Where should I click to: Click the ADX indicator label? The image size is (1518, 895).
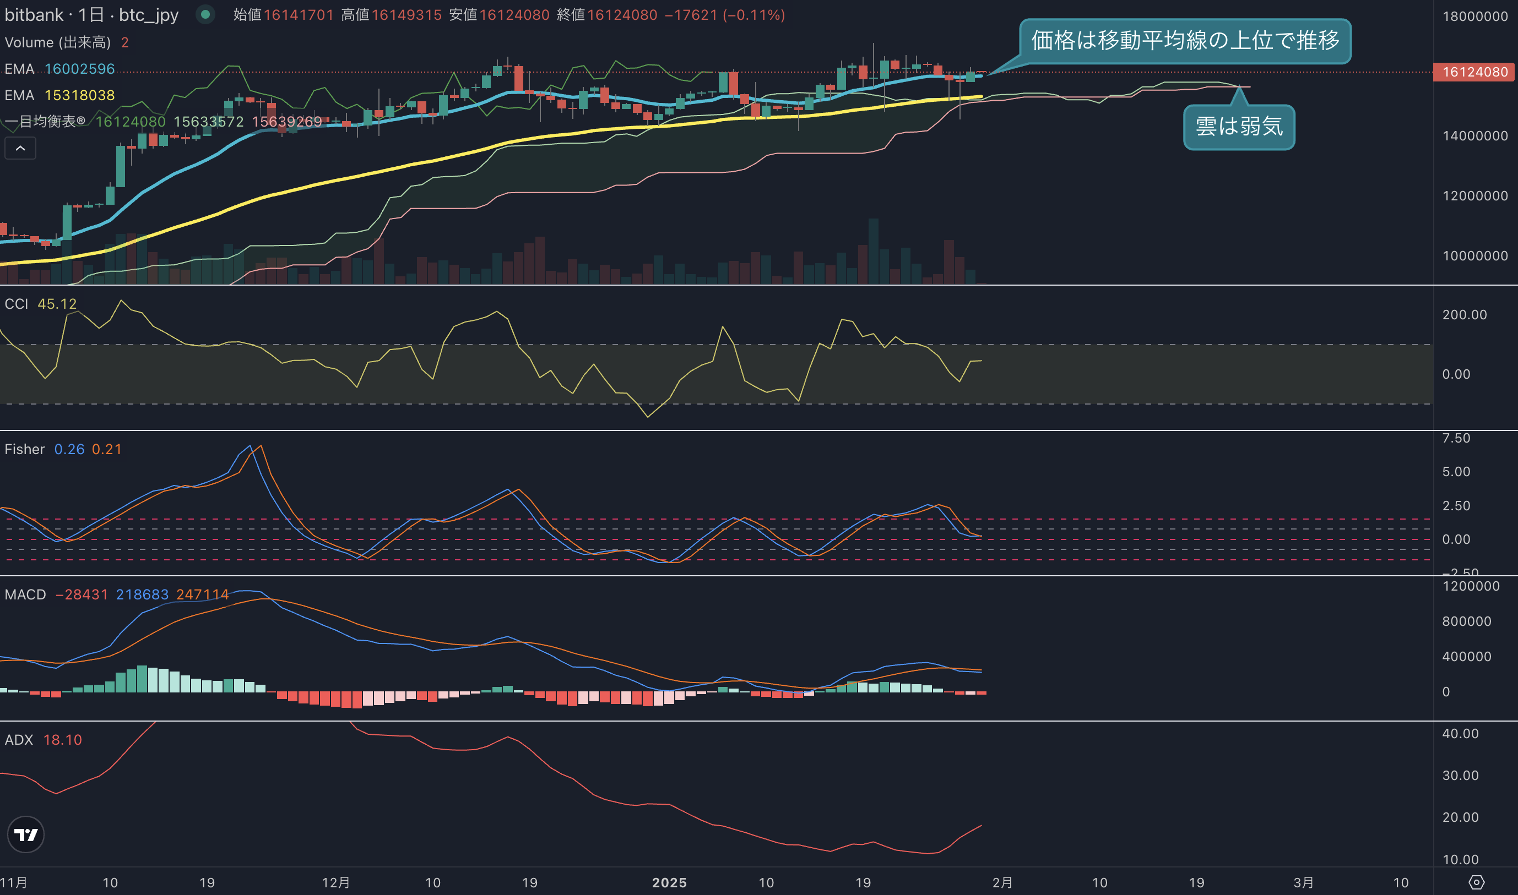click(x=19, y=740)
